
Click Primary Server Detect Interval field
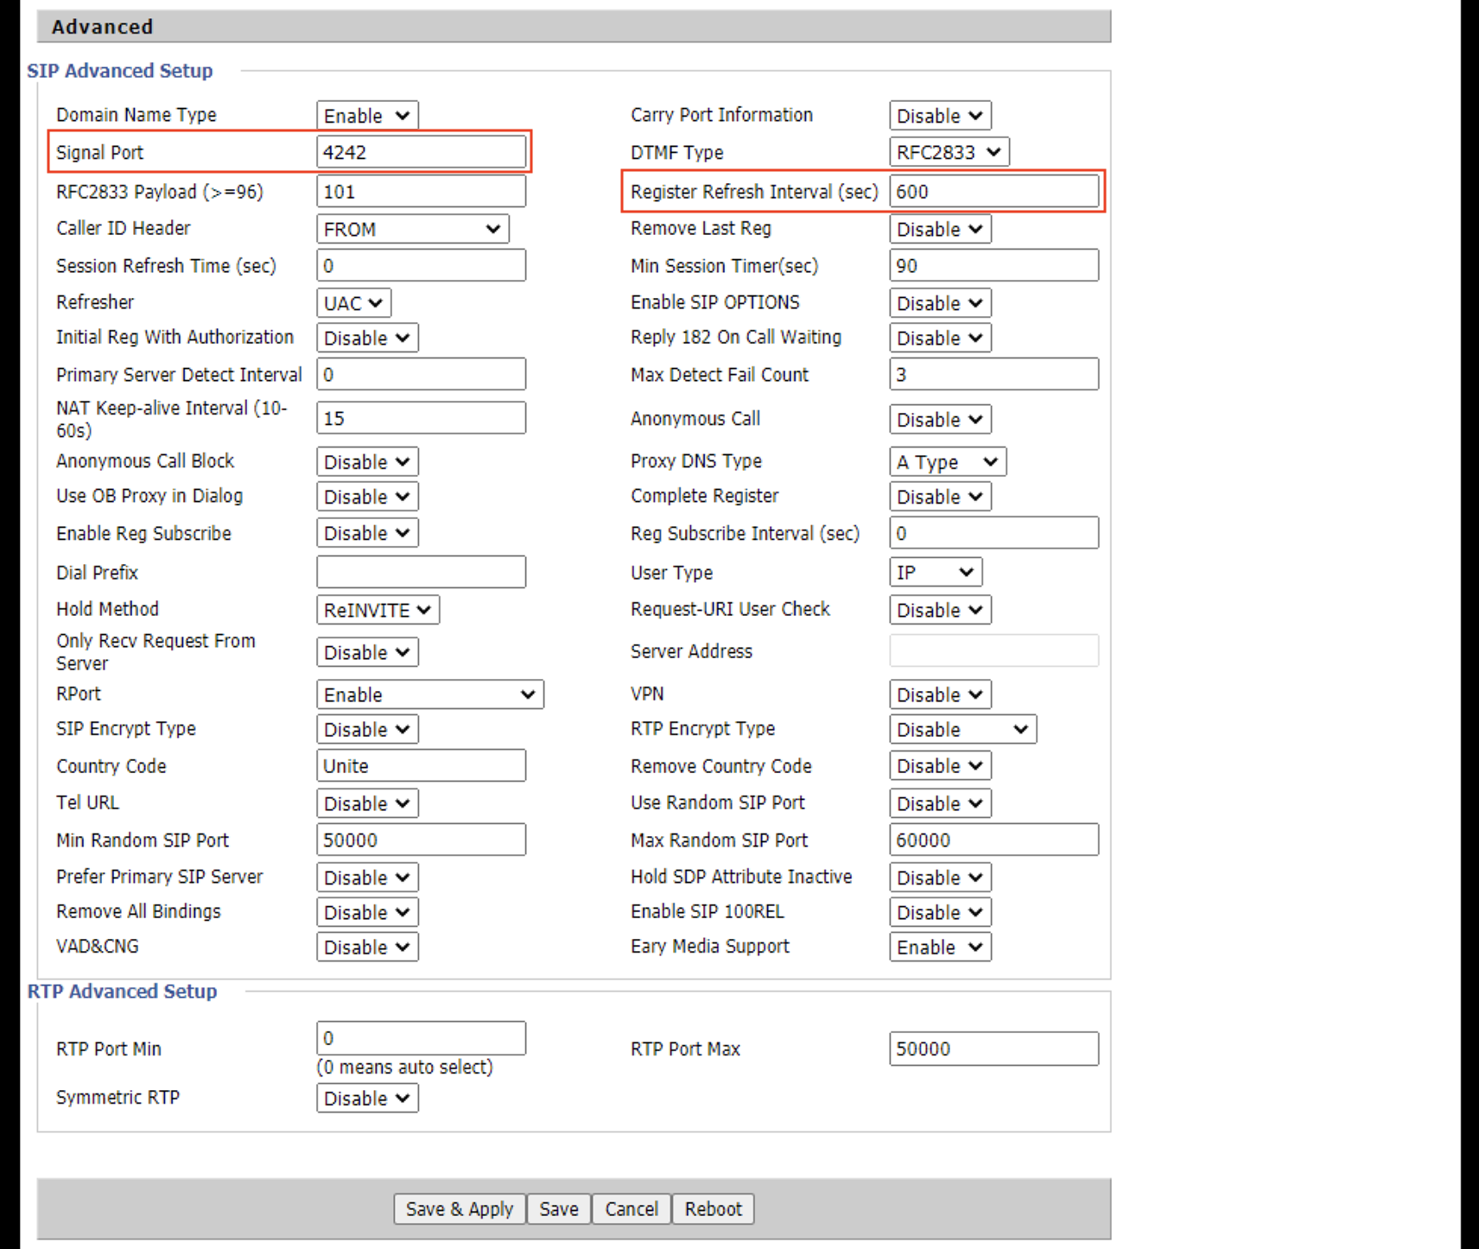(422, 374)
